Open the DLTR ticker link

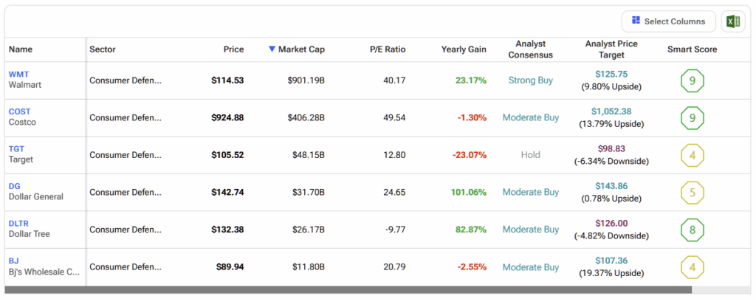19,224
